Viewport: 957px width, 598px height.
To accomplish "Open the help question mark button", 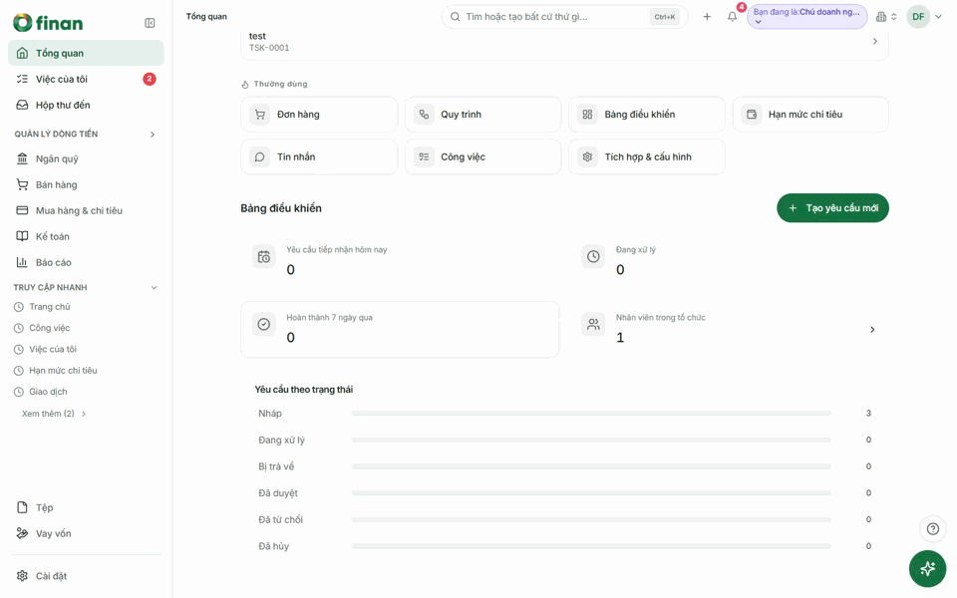I will [x=933, y=529].
